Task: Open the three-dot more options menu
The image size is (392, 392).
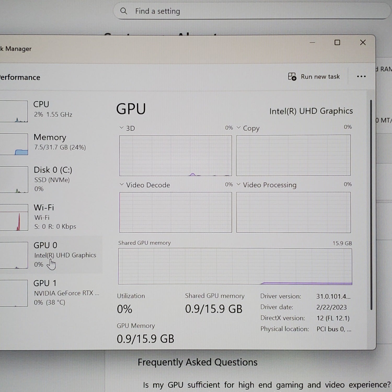Action: pyautogui.click(x=361, y=77)
